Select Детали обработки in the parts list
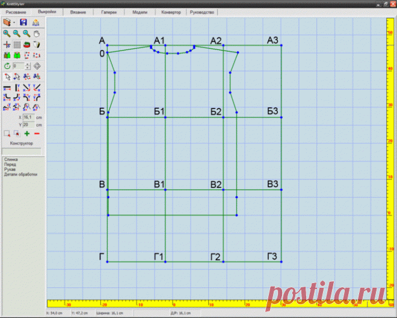The width and height of the screenshot is (397, 318). pos(20,174)
